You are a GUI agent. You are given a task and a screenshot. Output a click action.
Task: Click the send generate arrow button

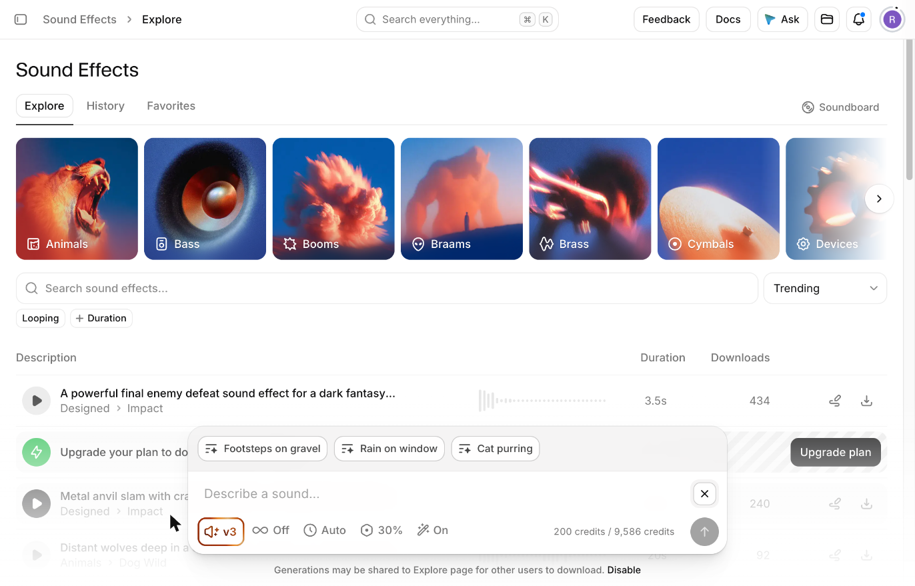pyautogui.click(x=704, y=531)
